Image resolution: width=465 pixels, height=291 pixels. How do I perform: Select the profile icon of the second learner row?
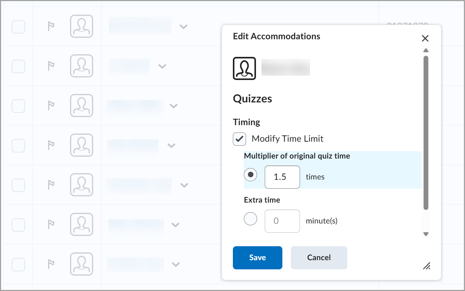81,66
